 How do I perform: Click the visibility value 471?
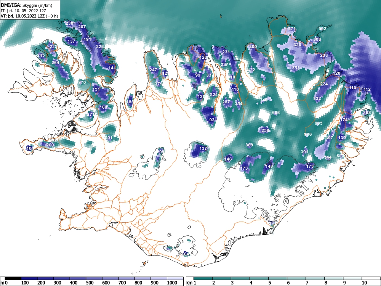tap(291, 29)
